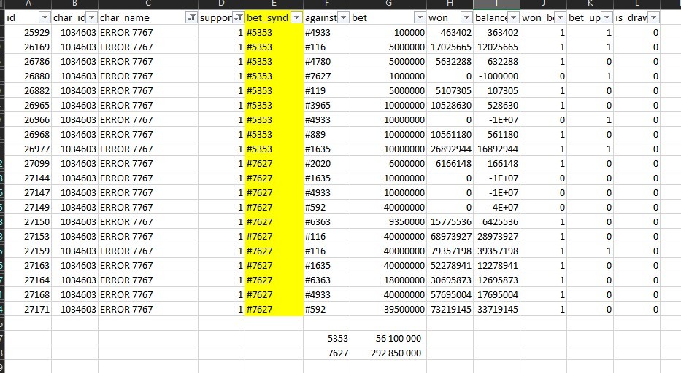Select cell with id 27171
Screen dimensions: 681x373
[x=28, y=309]
